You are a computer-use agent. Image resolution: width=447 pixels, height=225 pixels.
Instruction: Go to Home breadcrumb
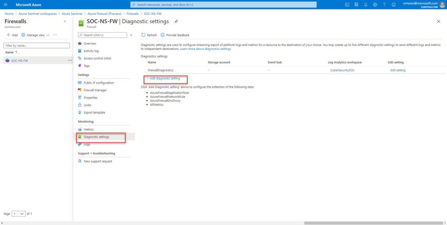[9, 14]
